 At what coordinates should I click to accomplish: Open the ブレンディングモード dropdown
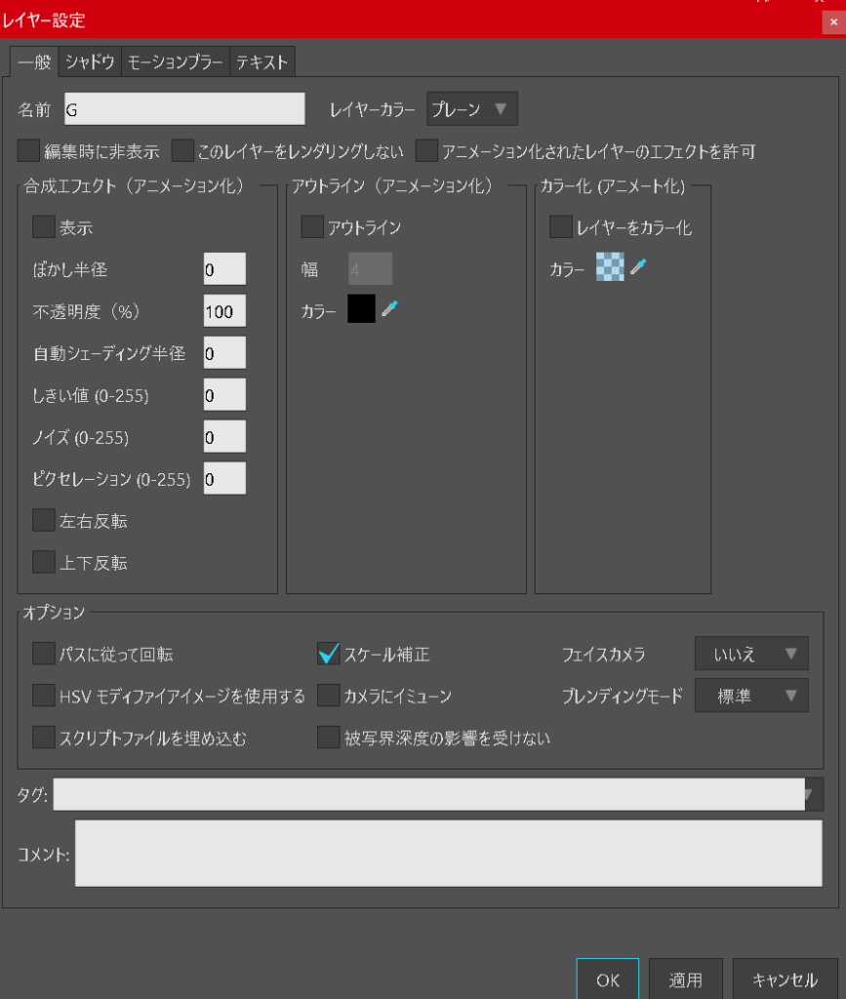(x=750, y=696)
